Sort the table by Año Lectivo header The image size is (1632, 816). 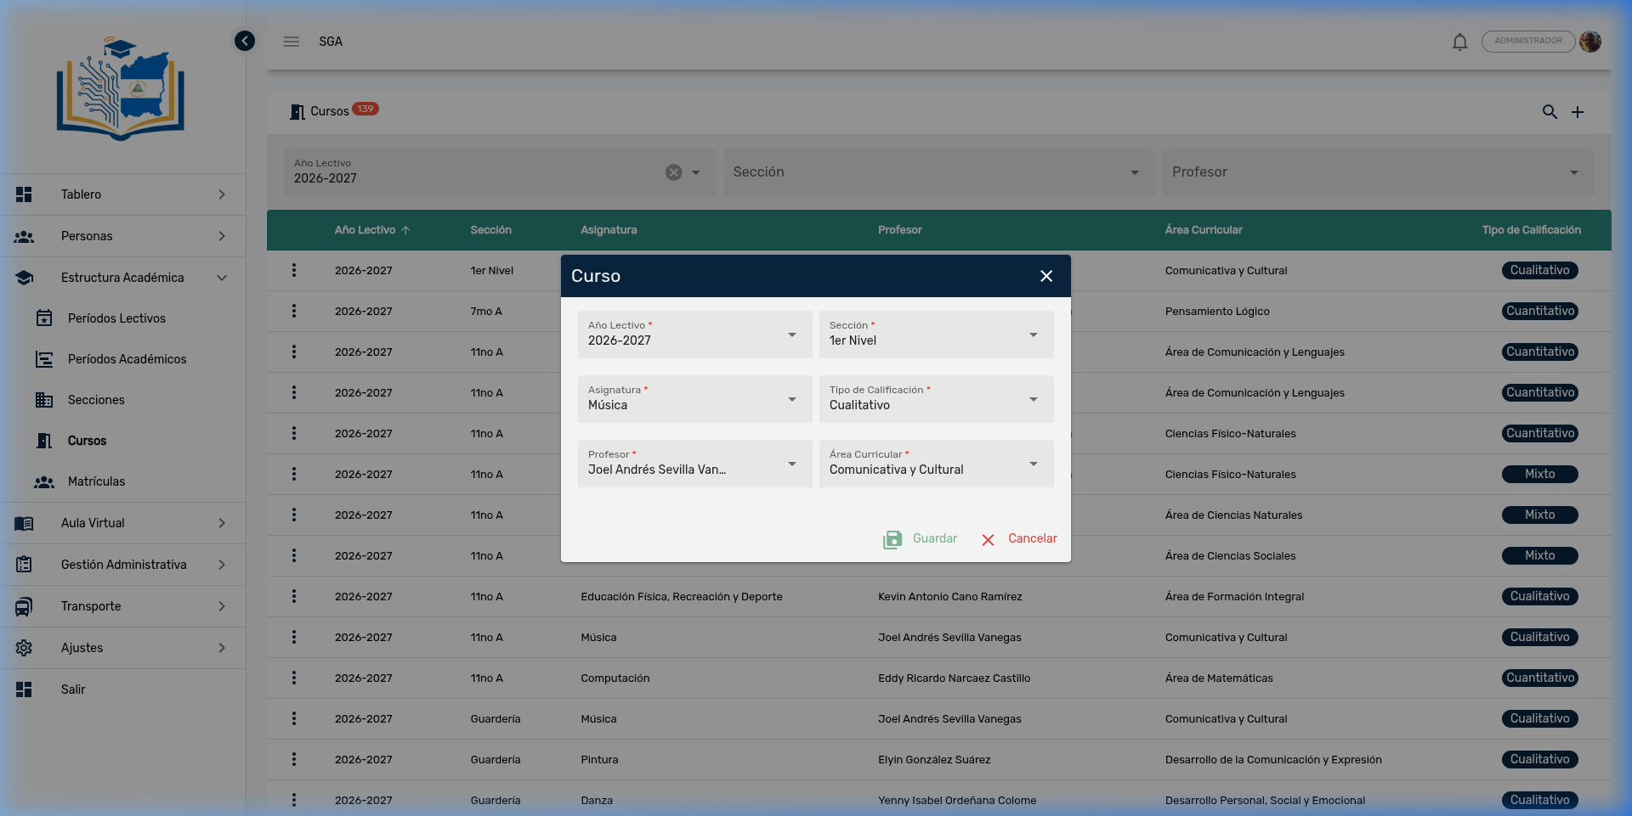365,230
